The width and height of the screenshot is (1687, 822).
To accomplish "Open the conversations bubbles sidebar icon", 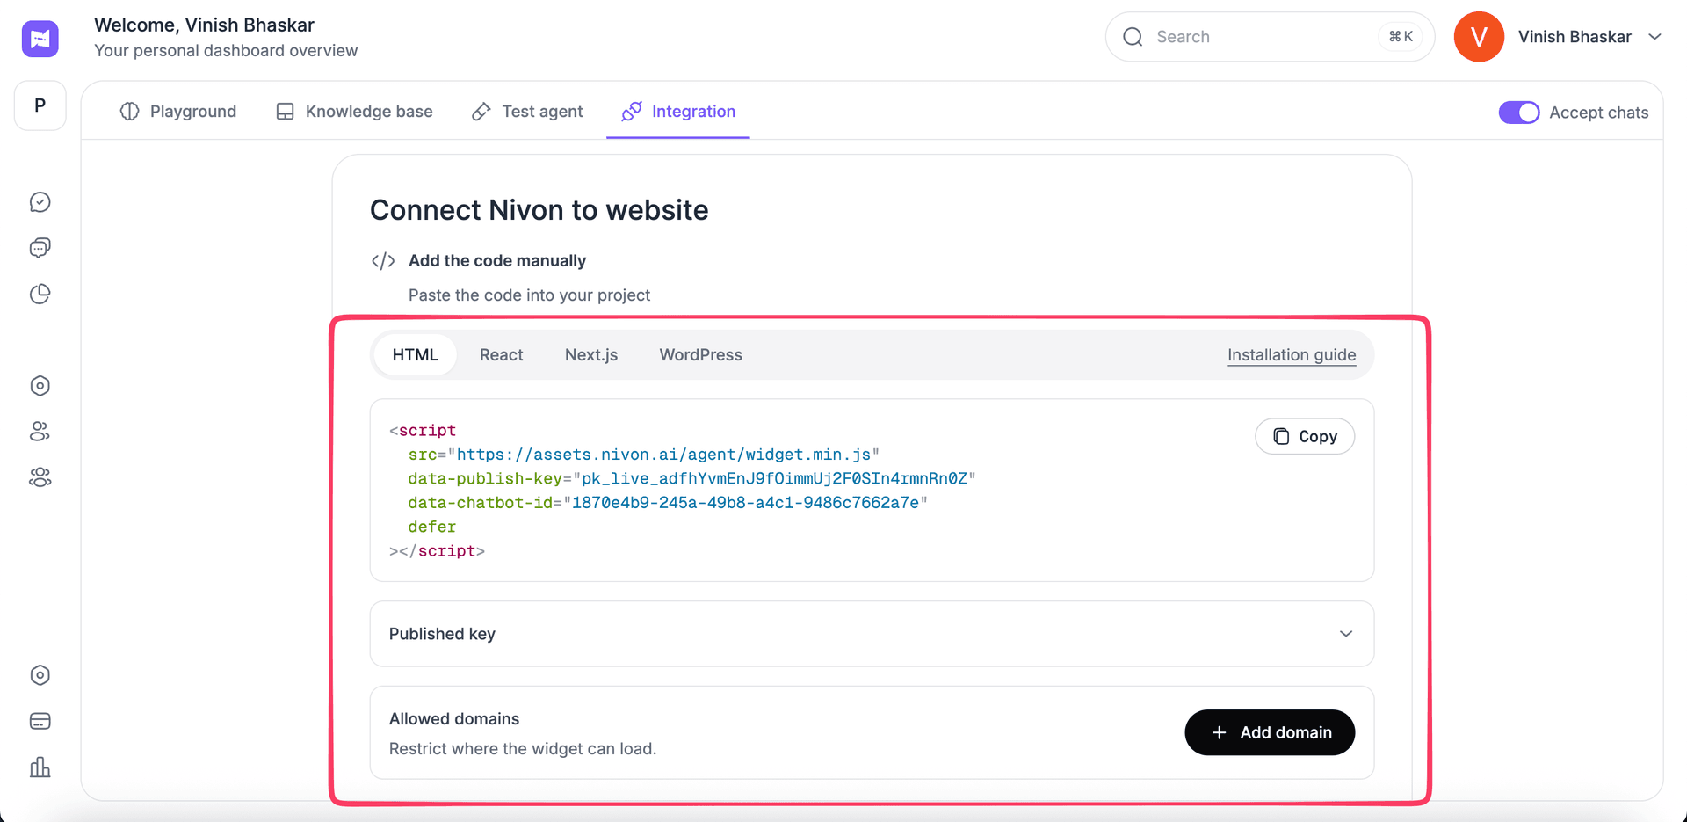I will coord(40,248).
